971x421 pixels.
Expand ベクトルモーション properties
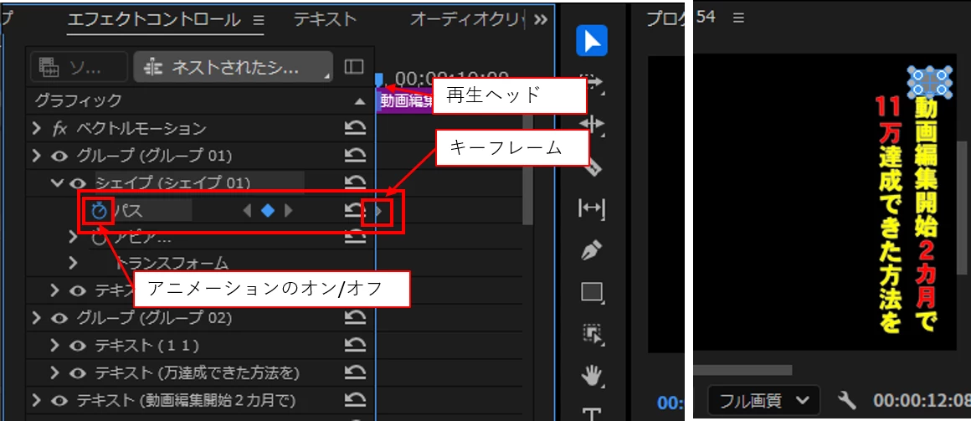point(37,129)
